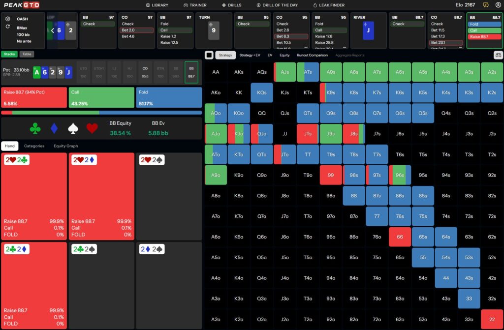Open Leak Finder in the top navigation
The width and height of the screenshot is (504, 330).
point(329,5)
